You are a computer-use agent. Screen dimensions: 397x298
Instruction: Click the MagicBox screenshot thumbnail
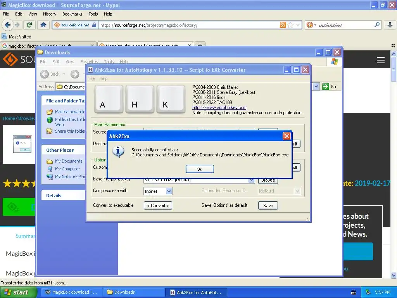[x=22, y=144]
